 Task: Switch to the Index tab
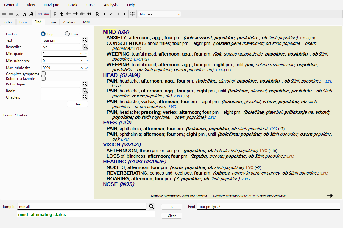8,22
